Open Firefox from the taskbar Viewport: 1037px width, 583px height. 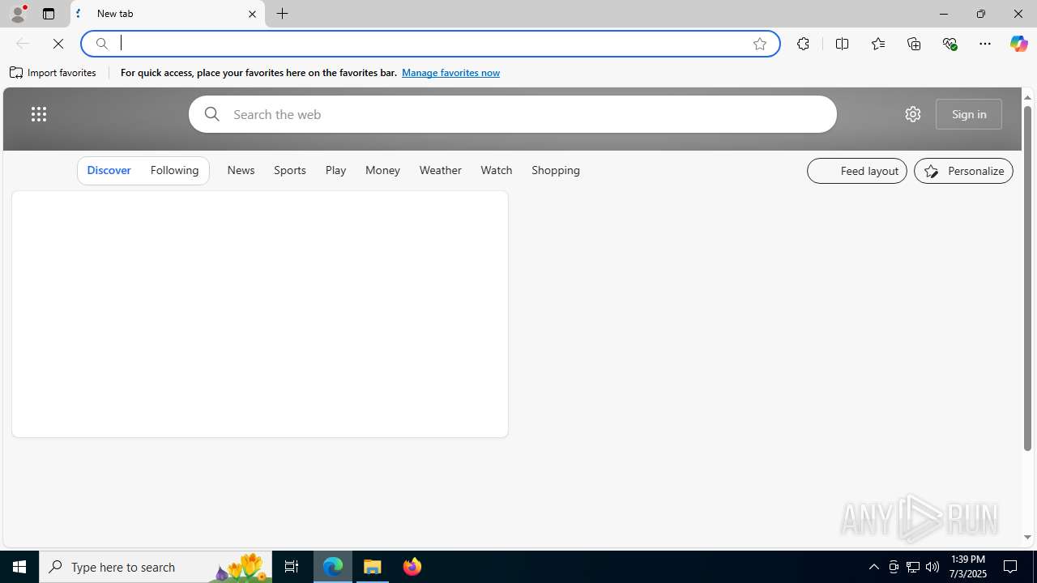[412, 567]
